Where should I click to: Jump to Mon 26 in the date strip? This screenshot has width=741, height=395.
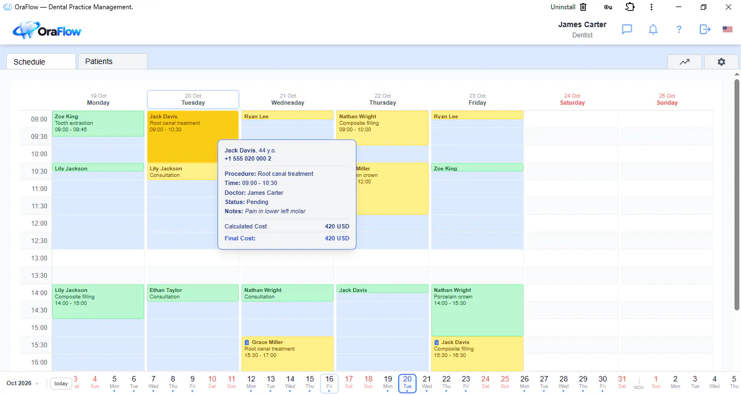pos(525,383)
